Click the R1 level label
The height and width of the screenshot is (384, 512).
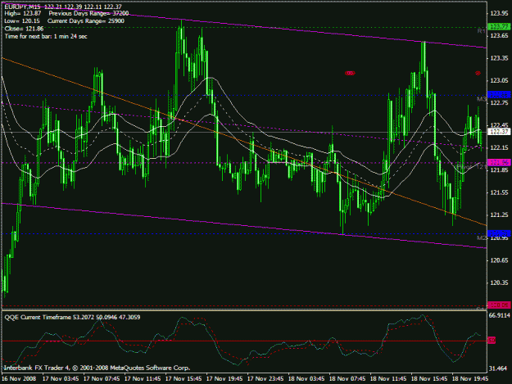point(482,31)
